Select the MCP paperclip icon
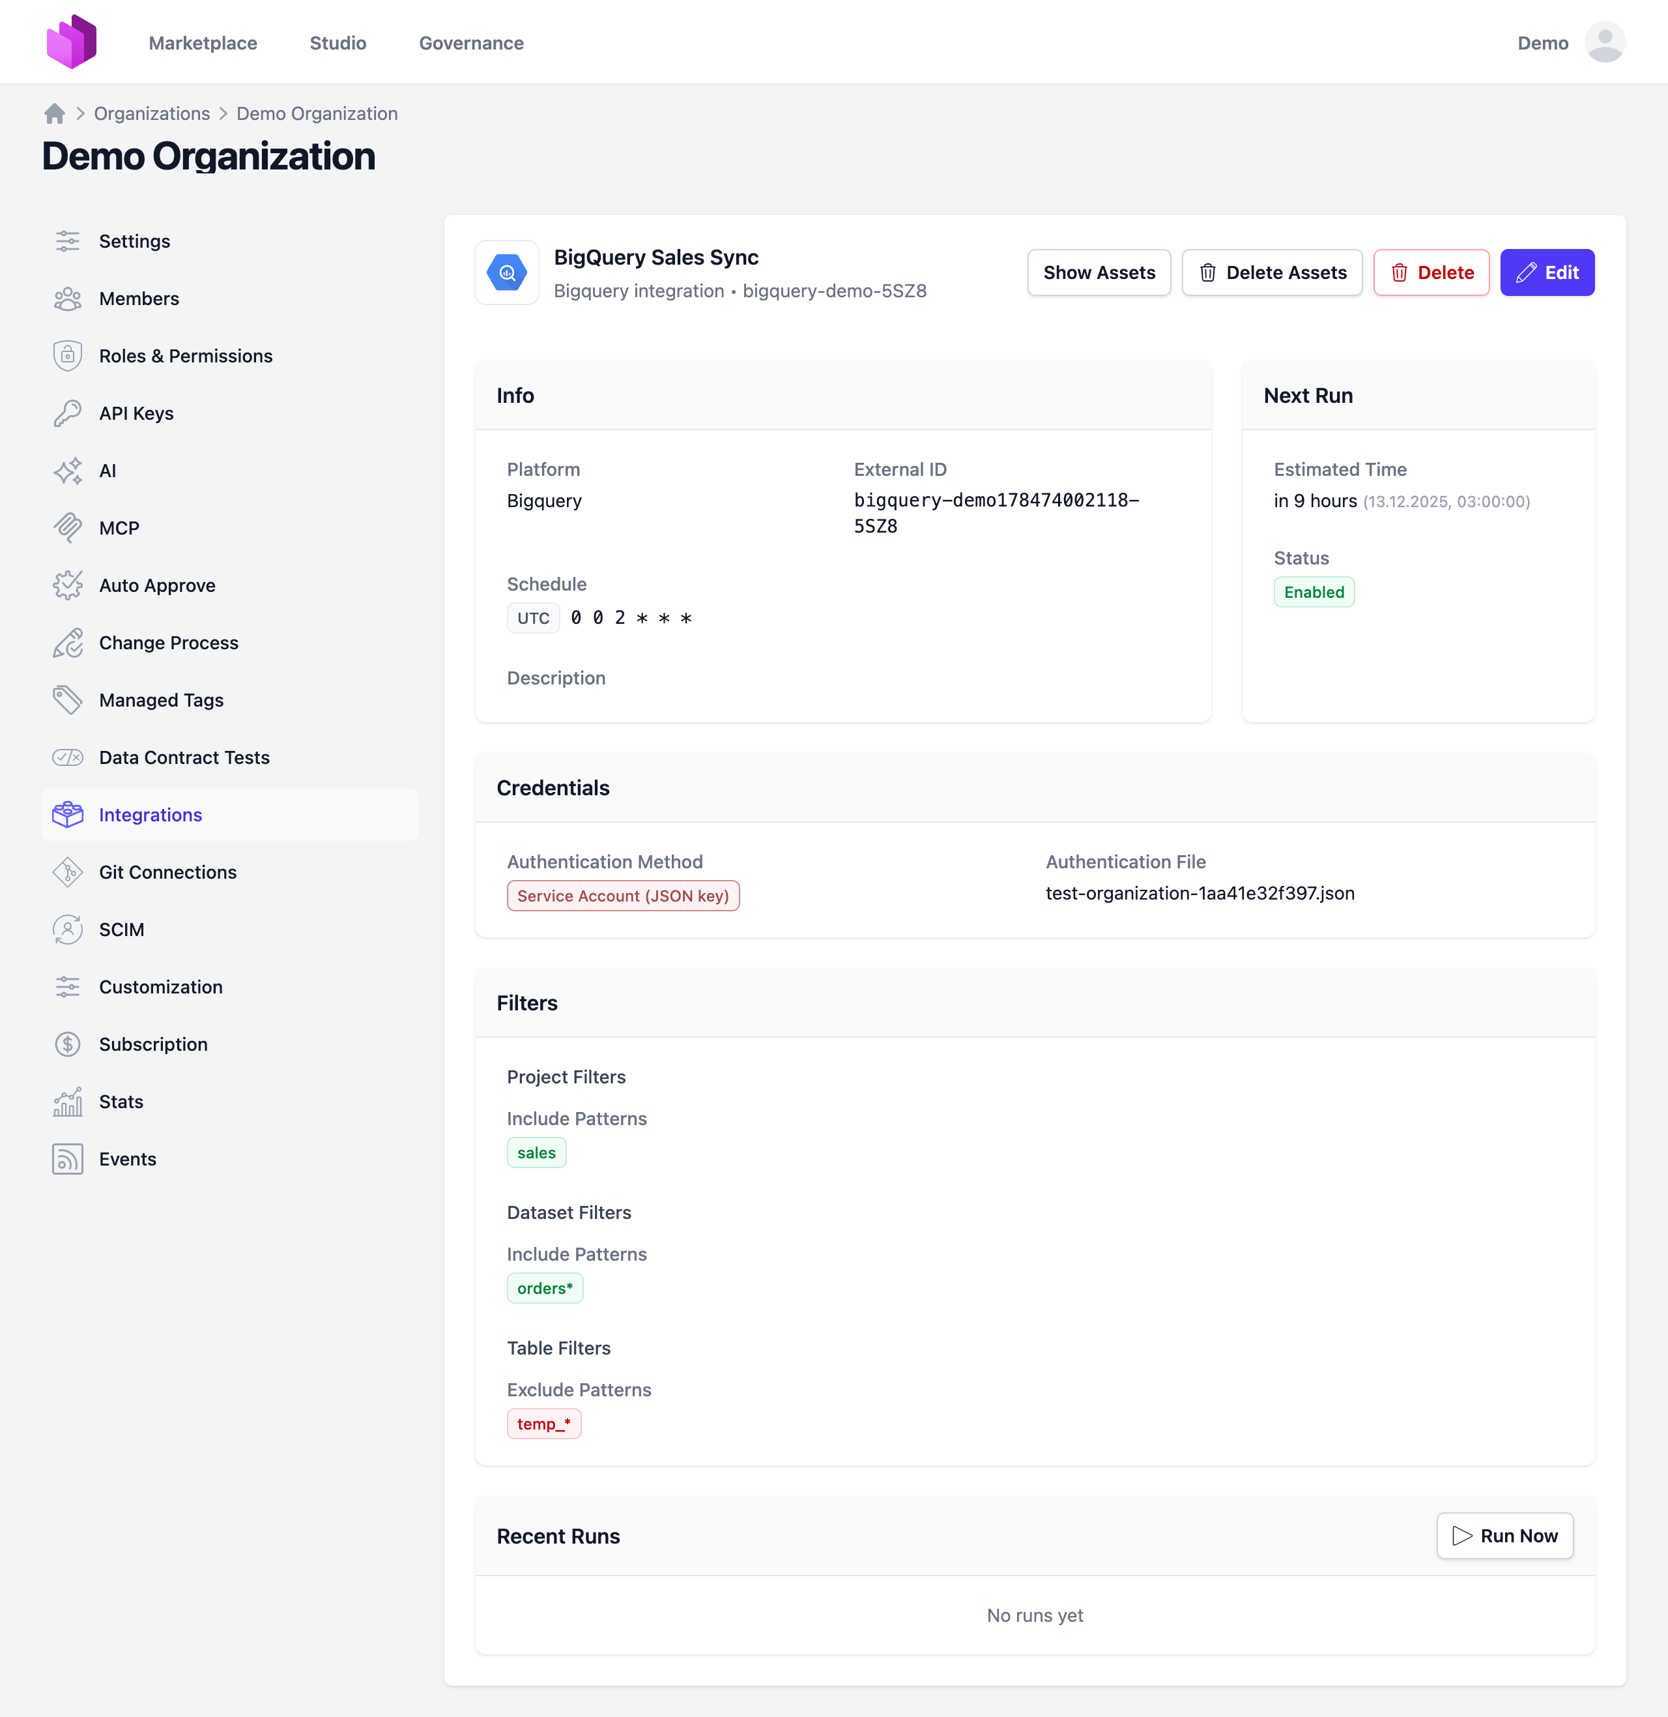1668x1717 pixels. (68, 527)
